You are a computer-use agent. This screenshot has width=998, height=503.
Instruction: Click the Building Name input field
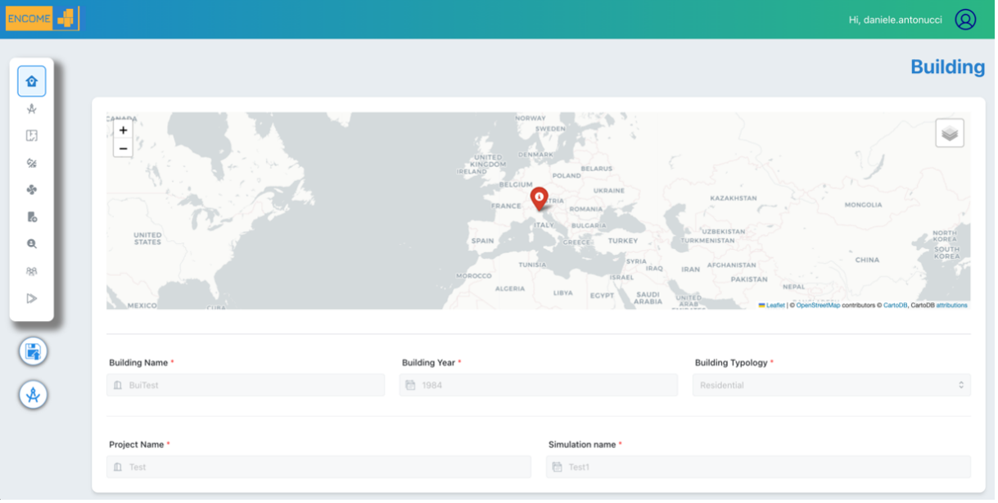(246, 385)
